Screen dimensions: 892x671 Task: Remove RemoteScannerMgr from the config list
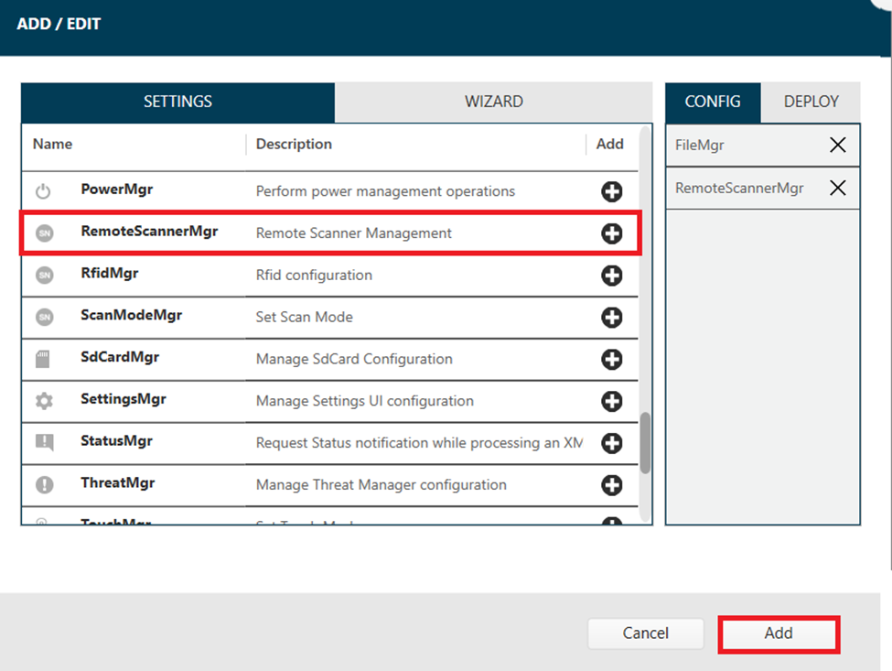[837, 188]
